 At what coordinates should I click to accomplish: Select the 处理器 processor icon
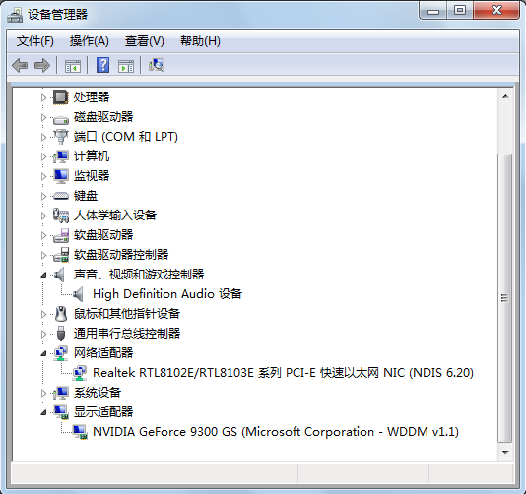[x=61, y=97]
